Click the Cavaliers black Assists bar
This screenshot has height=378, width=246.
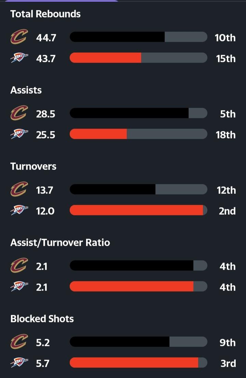(129, 113)
